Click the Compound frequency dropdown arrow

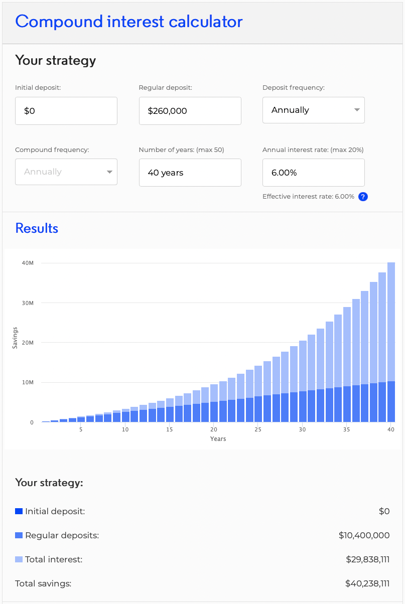[x=109, y=172]
